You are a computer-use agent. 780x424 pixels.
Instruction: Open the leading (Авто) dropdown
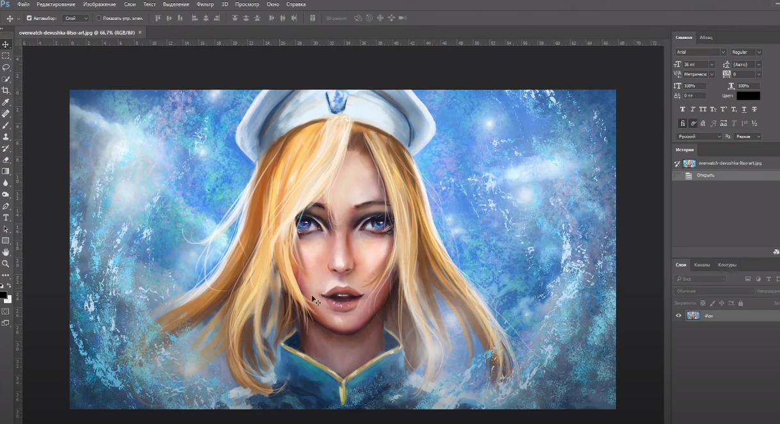pyautogui.click(x=747, y=65)
